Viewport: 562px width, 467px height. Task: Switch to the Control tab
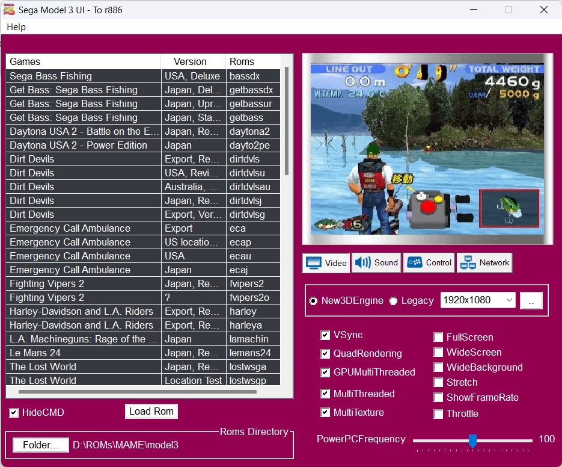click(x=429, y=263)
